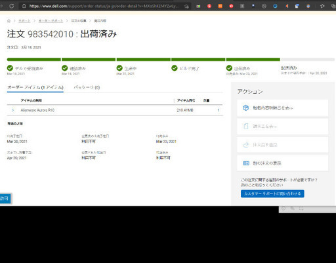Click the blue カスタマー サポートに問い合わせる button
This screenshot has height=263, width=336.
coord(272,193)
